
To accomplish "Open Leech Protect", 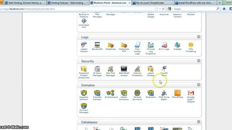I will tap(151, 71).
